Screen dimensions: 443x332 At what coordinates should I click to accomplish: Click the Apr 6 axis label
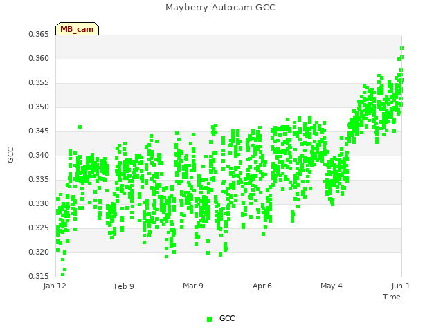tap(262, 286)
